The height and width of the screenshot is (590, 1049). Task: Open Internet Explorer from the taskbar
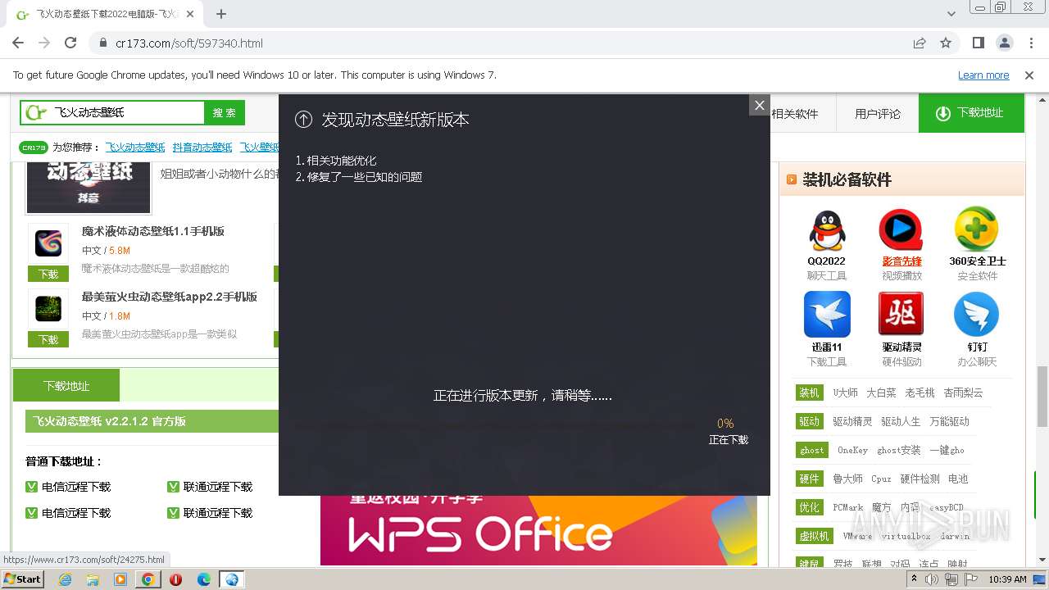click(66, 579)
